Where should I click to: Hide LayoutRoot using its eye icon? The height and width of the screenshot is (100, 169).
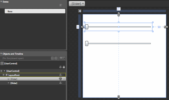coord(61,75)
